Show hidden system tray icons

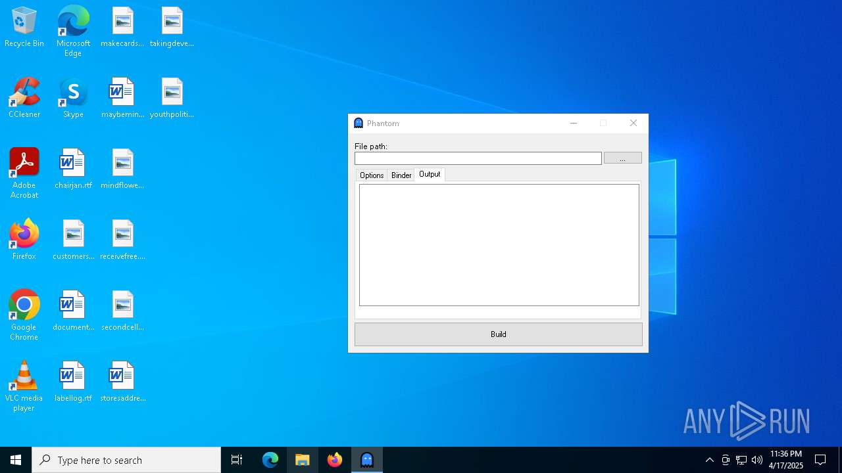[x=709, y=460]
